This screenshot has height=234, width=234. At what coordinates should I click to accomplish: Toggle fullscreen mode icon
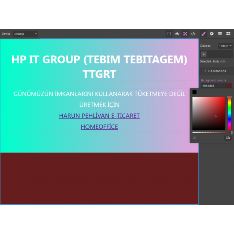185,34
